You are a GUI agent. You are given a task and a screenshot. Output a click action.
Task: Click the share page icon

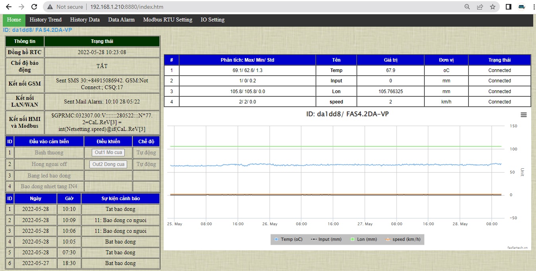click(480, 7)
